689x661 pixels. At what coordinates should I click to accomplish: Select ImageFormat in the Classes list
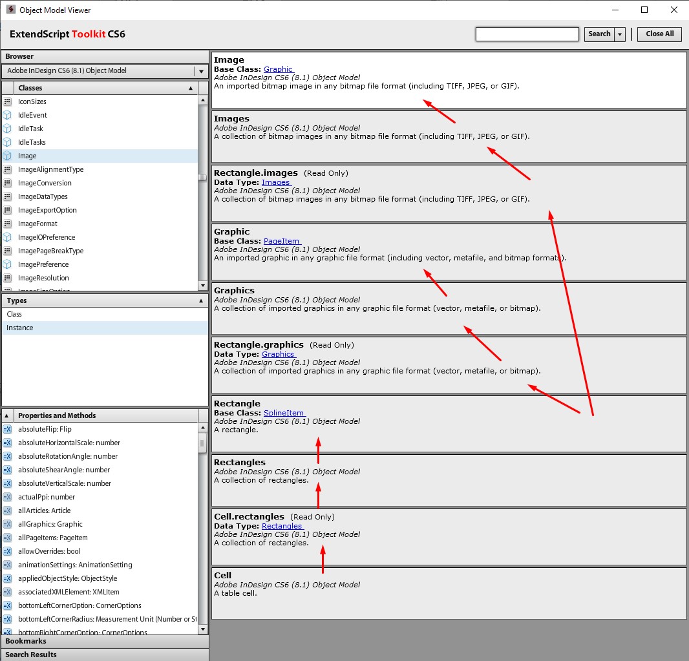coord(100,224)
